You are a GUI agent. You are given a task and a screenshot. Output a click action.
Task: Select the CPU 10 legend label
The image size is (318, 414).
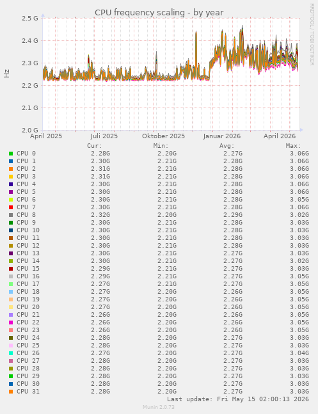pos(28,230)
